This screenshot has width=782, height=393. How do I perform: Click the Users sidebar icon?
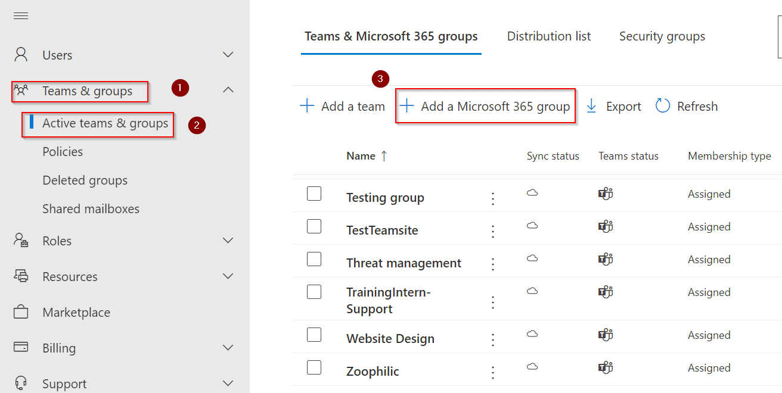[20, 54]
